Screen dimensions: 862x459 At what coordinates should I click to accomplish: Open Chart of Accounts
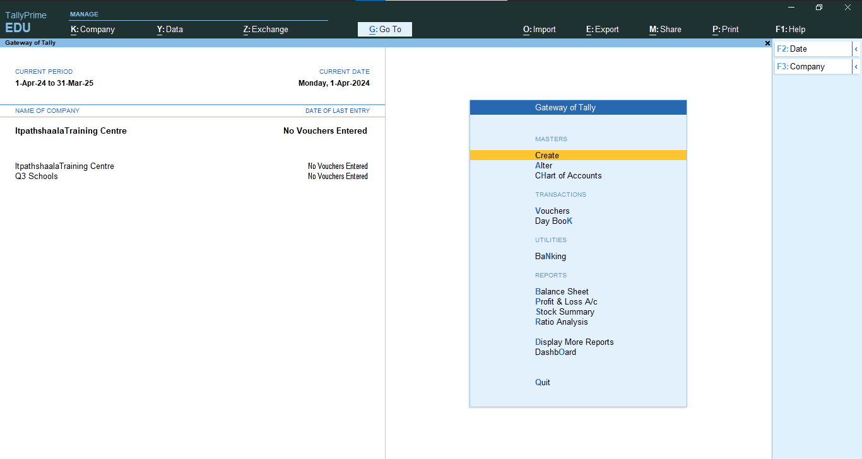tap(569, 175)
